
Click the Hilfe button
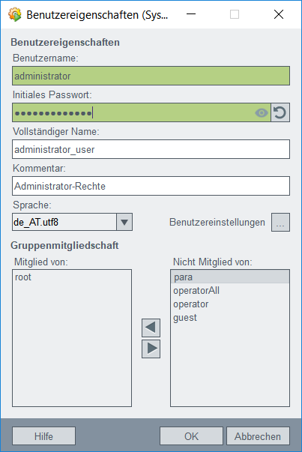(x=43, y=436)
